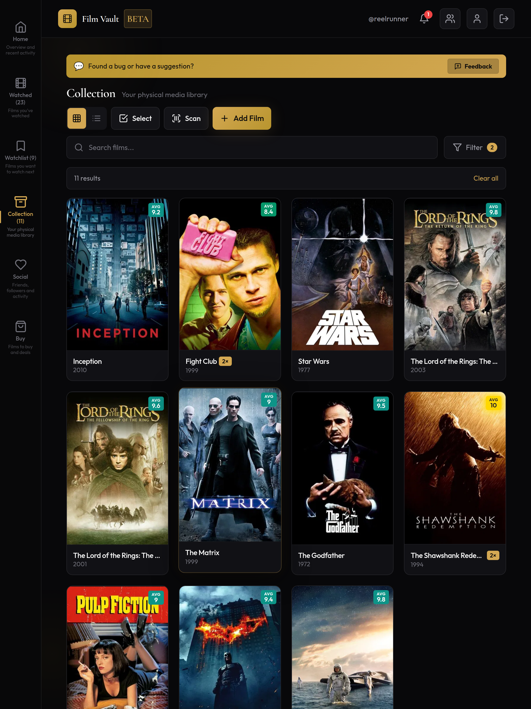Screen dimensions: 531x709
Task: Focus the Search films input
Action: pyautogui.click(x=252, y=147)
